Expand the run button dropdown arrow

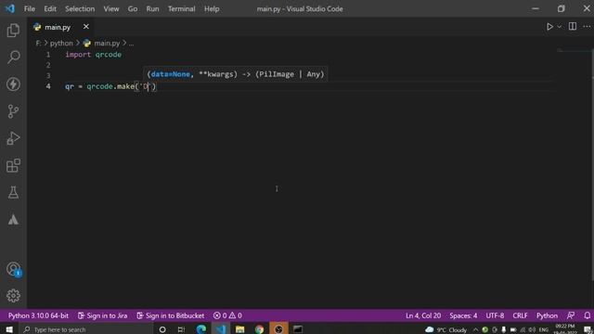[559, 27]
